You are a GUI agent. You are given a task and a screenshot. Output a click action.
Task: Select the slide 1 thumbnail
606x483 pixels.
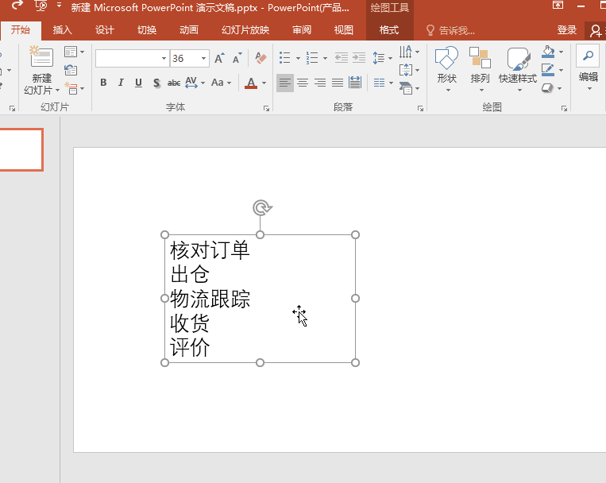pyautogui.click(x=21, y=150)
